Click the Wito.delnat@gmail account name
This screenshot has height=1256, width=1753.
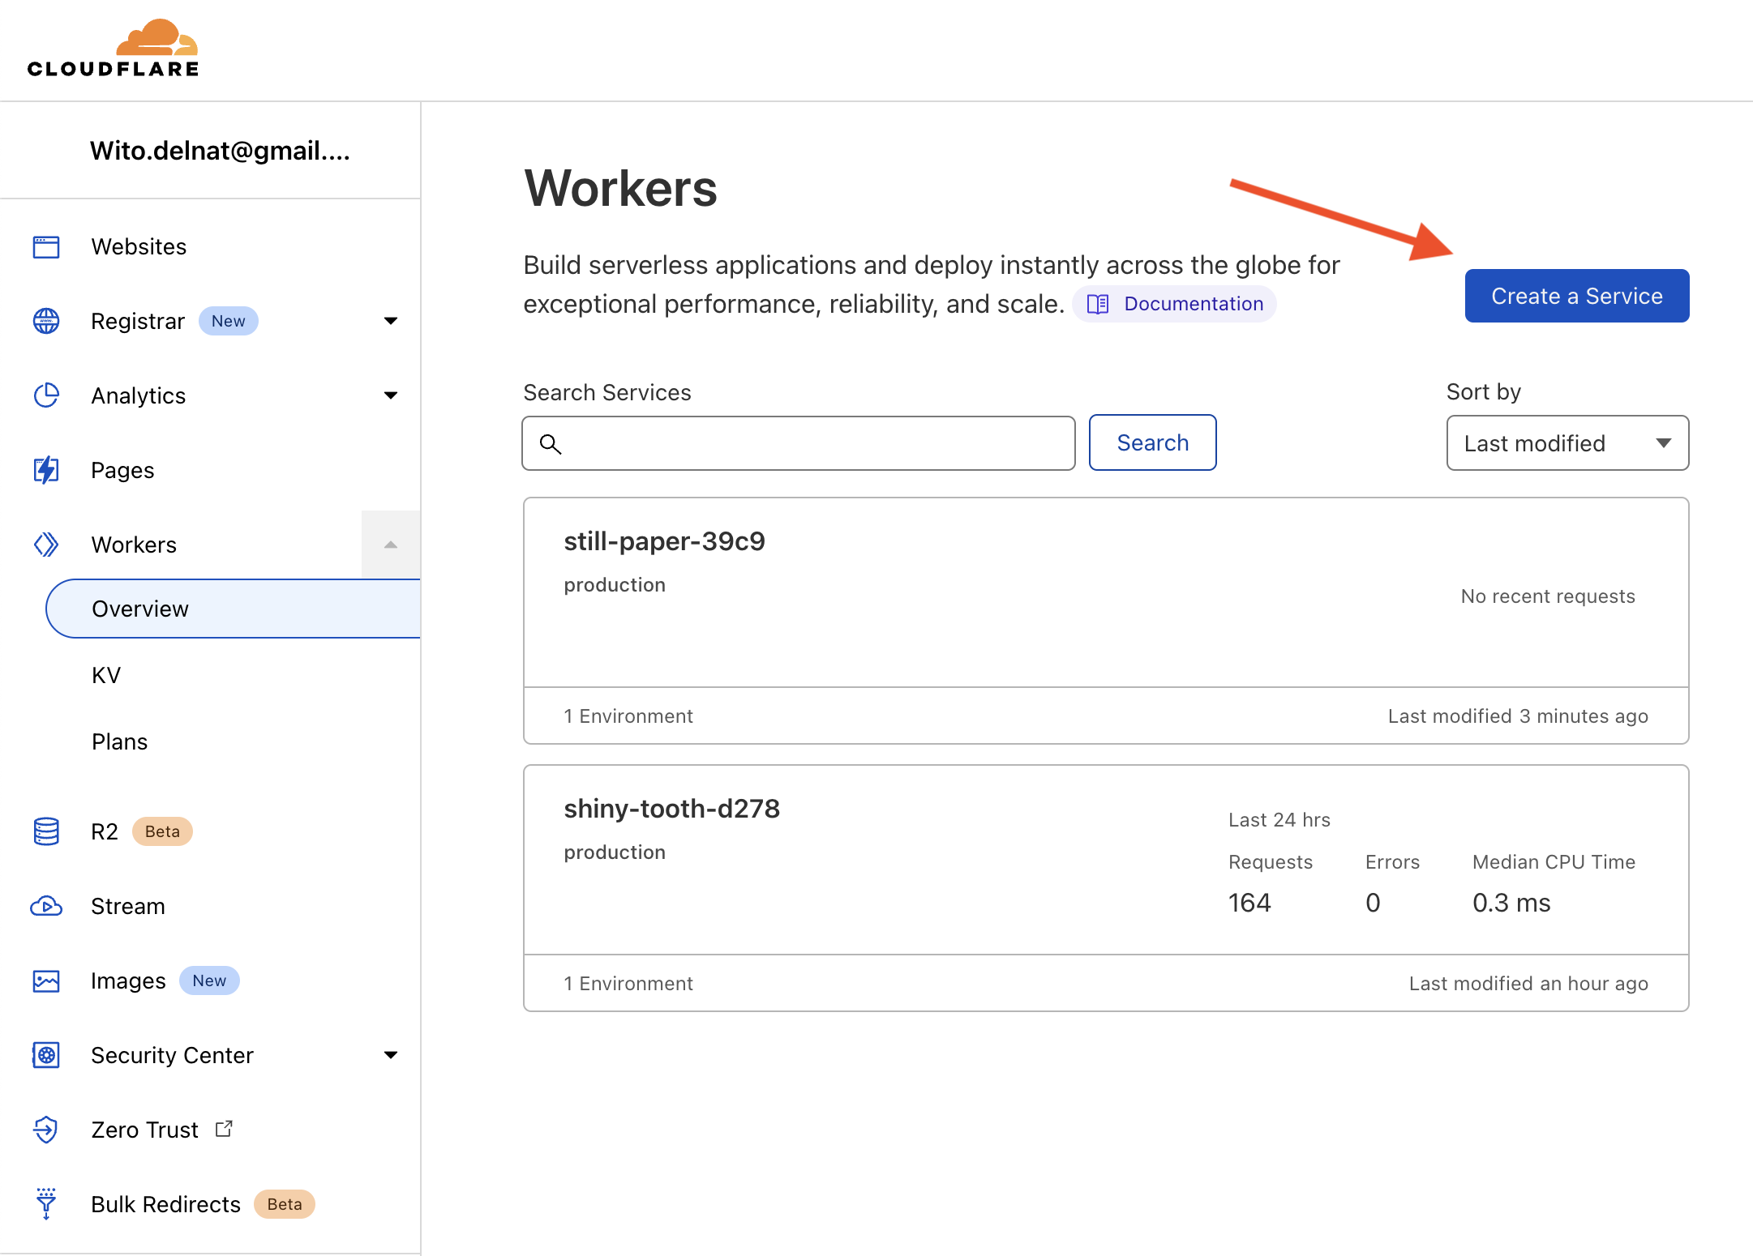pyautogui.click(x=220, y=151)
